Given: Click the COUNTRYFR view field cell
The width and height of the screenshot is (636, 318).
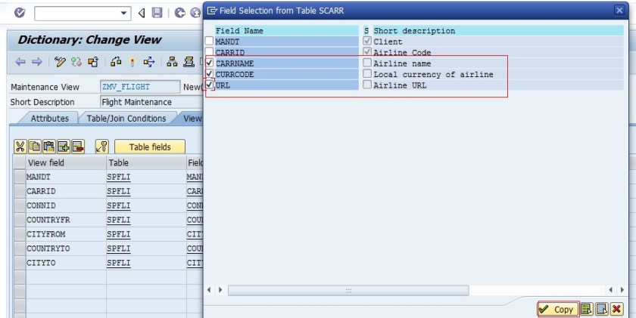Looking at the screenshot, I should [66, 220].
